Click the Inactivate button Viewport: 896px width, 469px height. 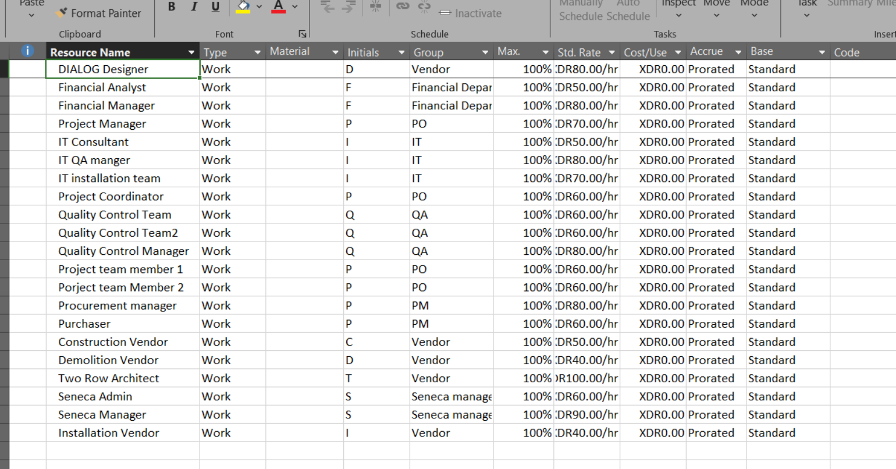(x=471, y=13)
